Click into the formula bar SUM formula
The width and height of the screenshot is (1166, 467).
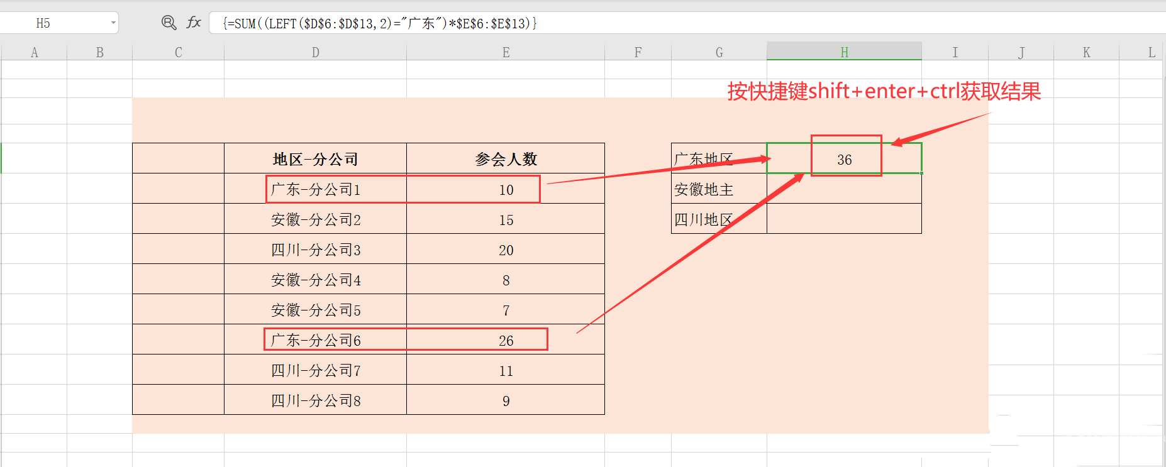pos(379,24)
